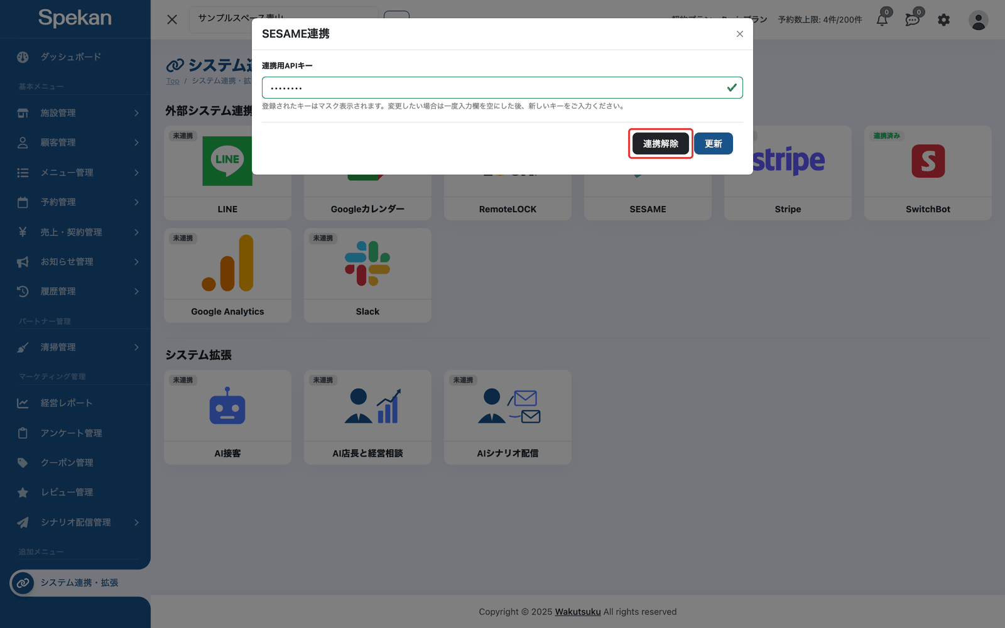Open the user profile avatar
The image size is (1005, 628).
(978, 20)
